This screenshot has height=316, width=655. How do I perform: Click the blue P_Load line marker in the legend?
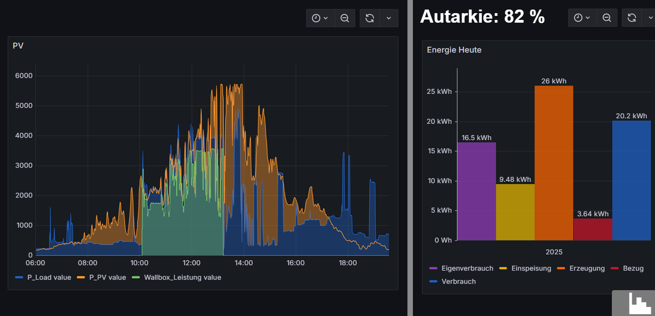[19, 277]
